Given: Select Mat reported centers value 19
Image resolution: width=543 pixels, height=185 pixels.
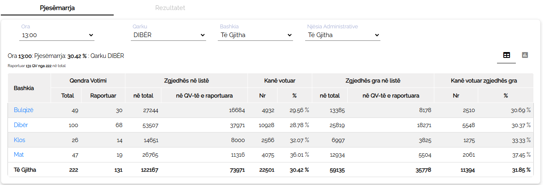Looking at the screenshot, I should click(x=119, y=155).
